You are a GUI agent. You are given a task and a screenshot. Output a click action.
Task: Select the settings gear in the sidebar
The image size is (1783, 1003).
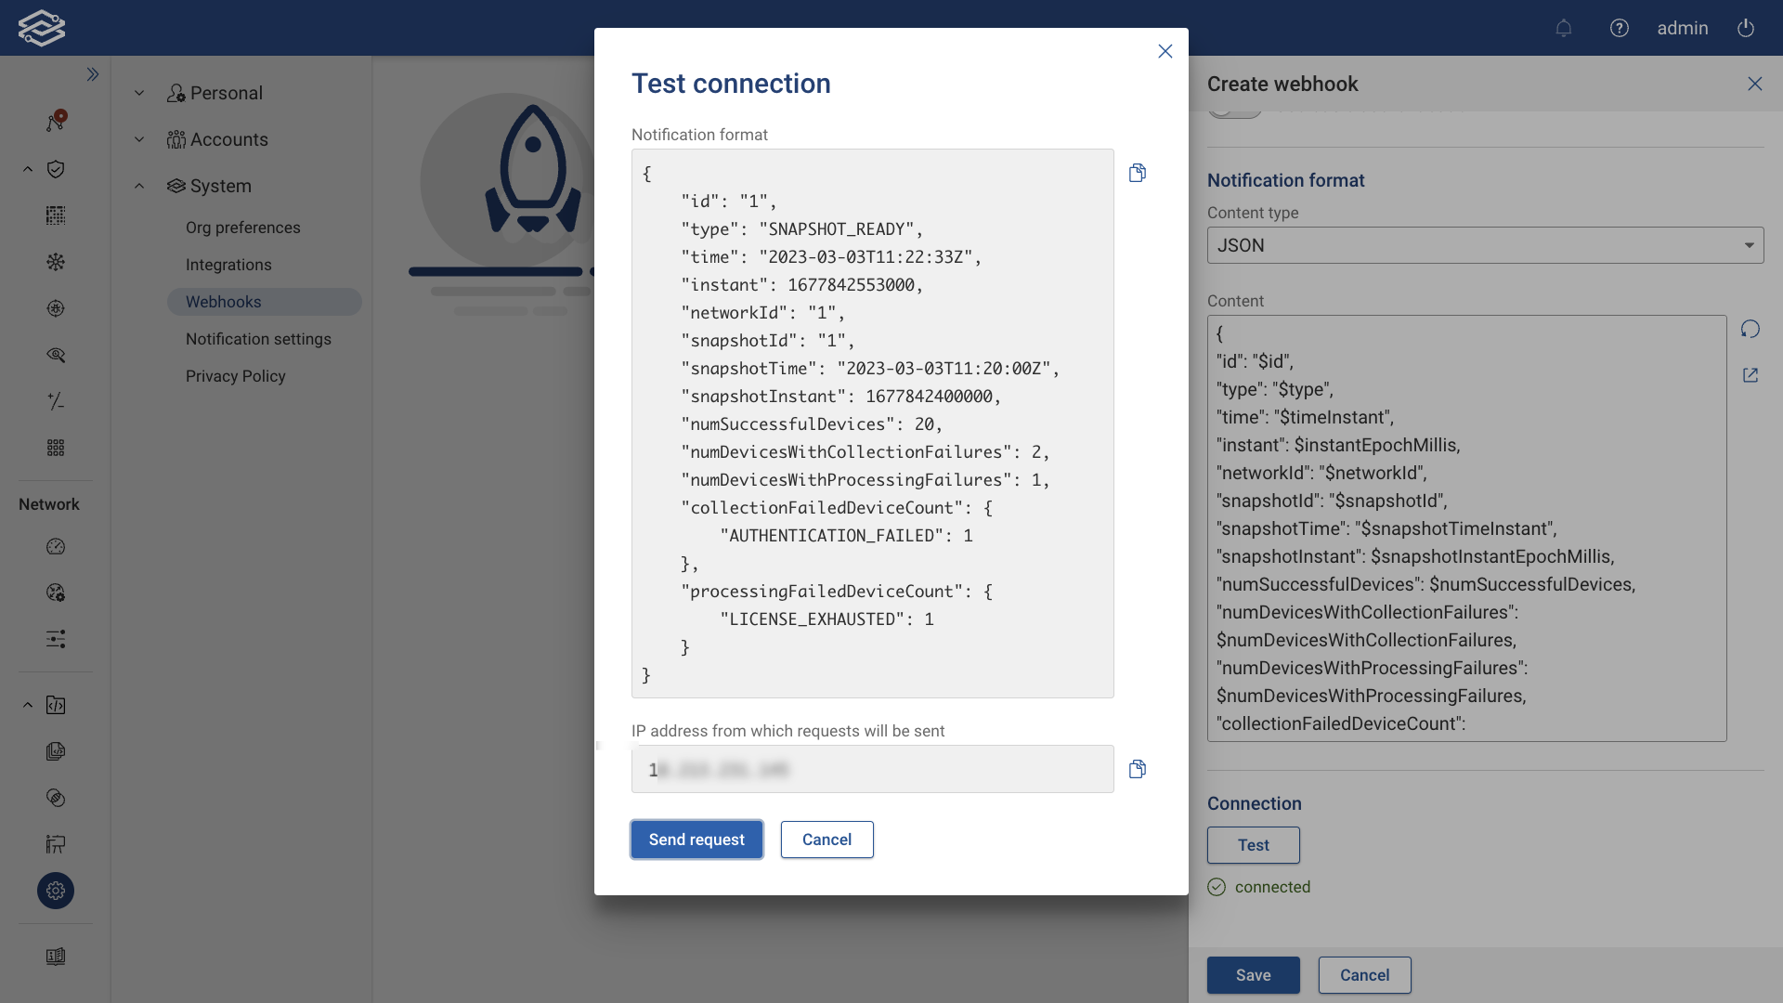pyautogui.click(x=55, y=891)
